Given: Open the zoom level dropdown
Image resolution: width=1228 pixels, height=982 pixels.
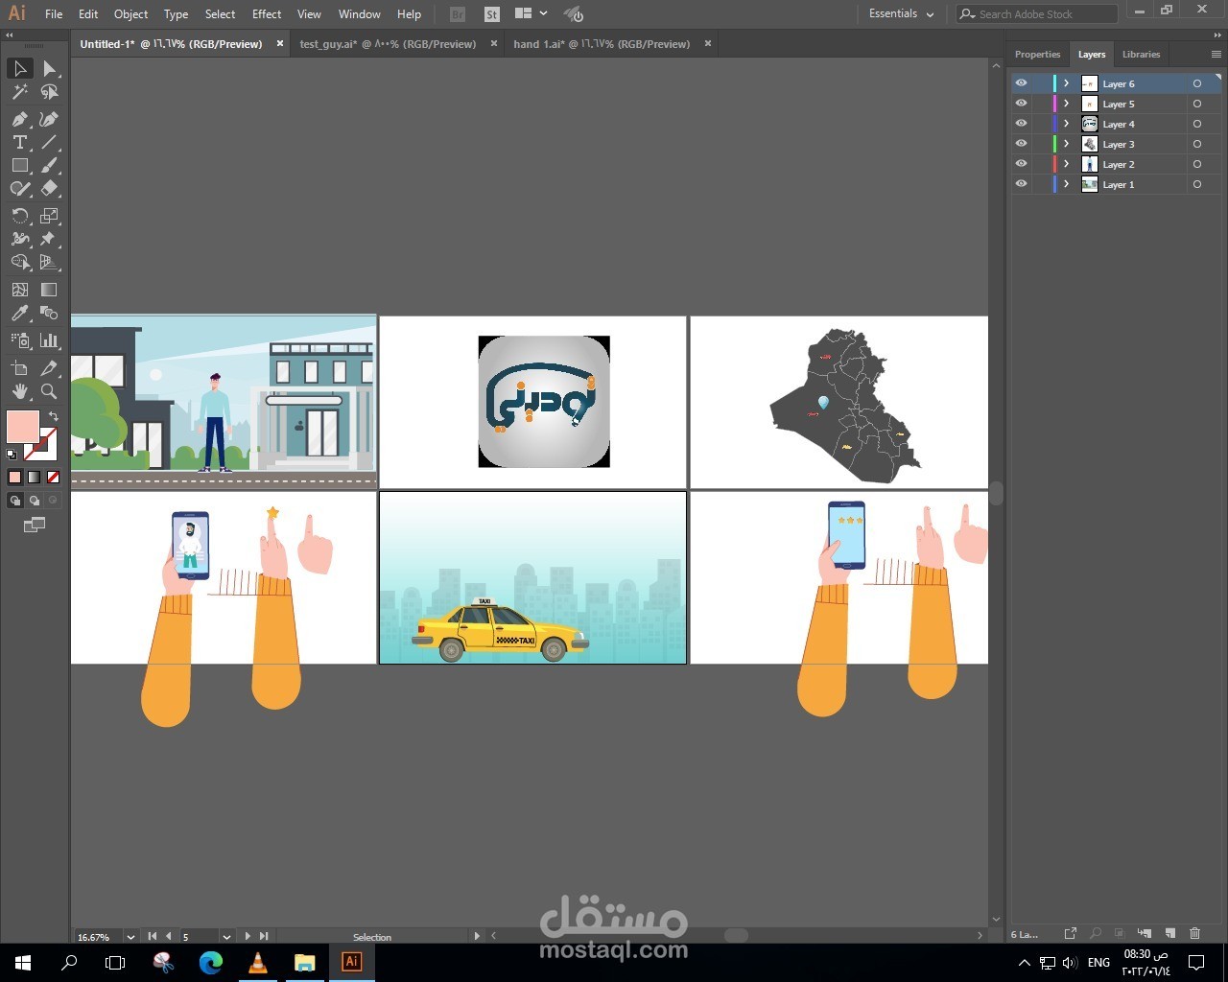Looking at the screenshot, I should pyautogui.click(x=130, y=937).
